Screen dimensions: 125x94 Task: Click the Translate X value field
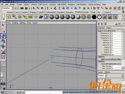point(116,33)
